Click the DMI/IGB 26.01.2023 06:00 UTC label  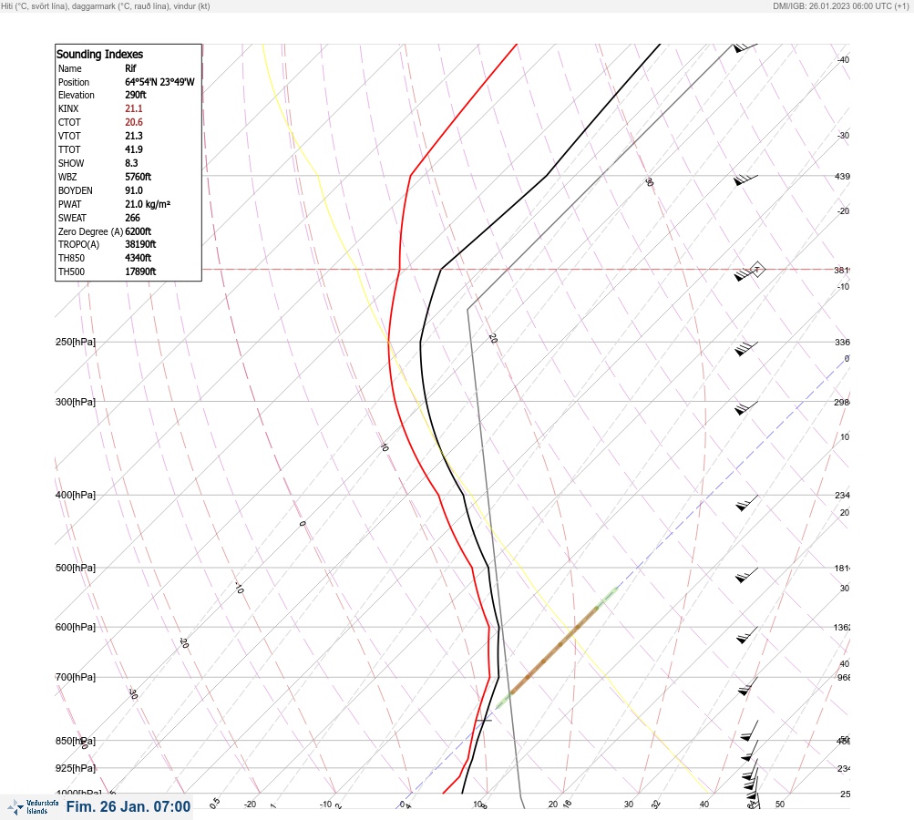840,5
